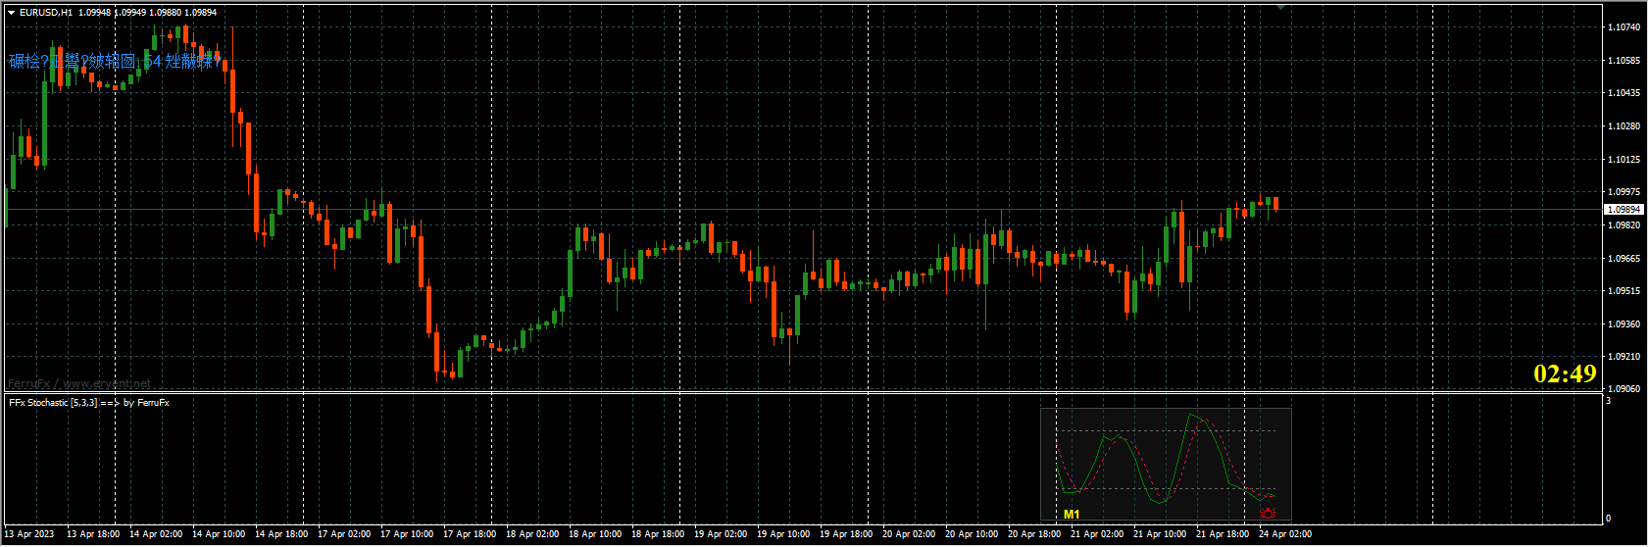Click the 13 Apr 18:00 time label

coord(93,534)
